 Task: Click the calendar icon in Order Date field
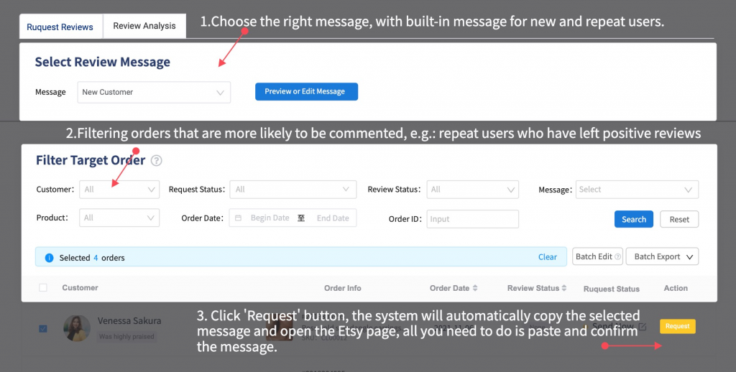point(238,218)
